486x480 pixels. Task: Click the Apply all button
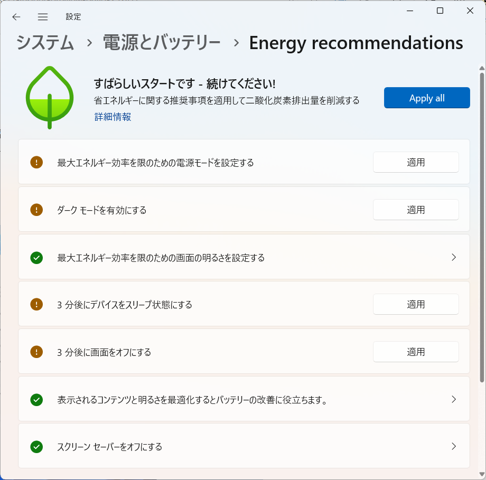427,98
